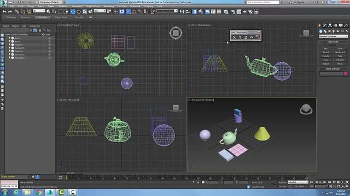This screenshot has height=196, width=350.
Task: Activate the Select and Move tool
Action: pos(73,11)
